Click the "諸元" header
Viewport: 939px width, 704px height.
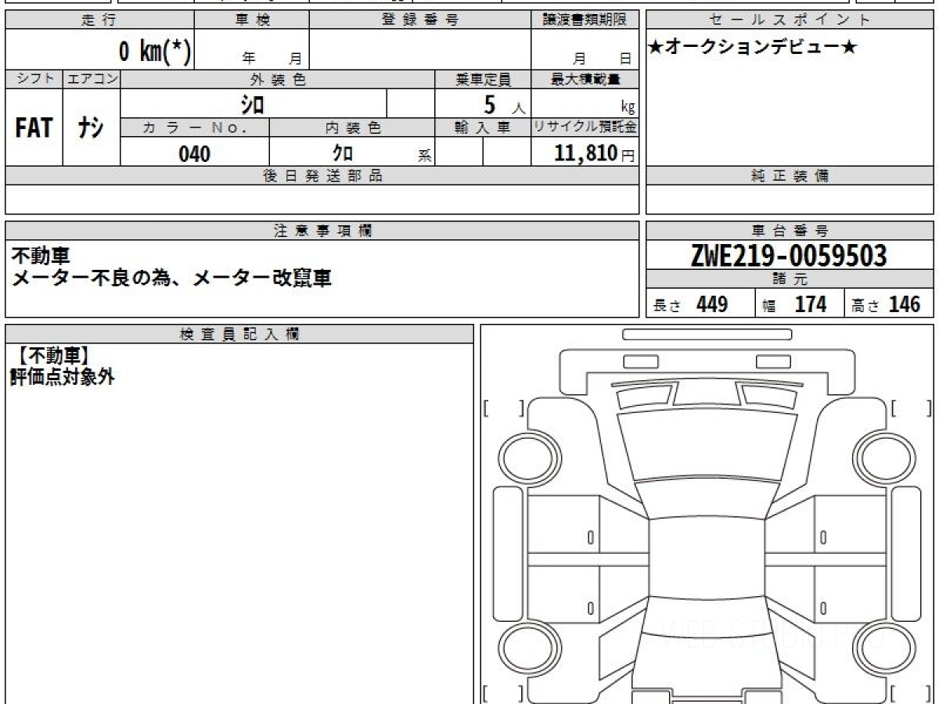(790, 279)
